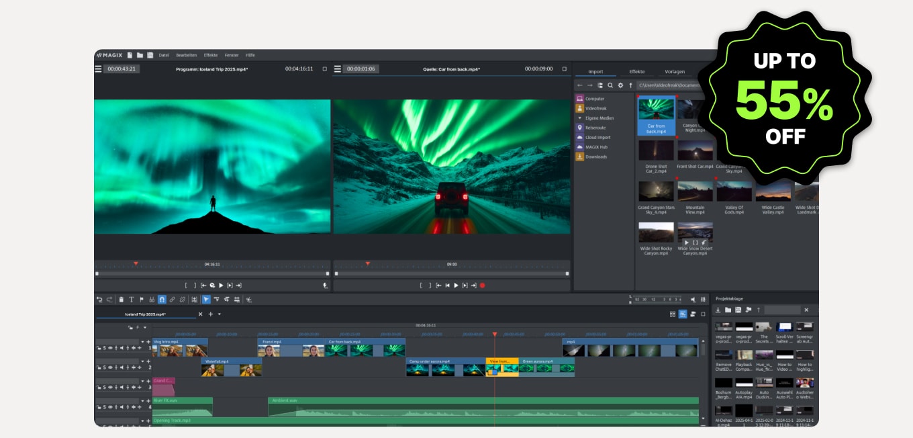Expand track 2 options dropdown arrow

(x=142, y=361)
